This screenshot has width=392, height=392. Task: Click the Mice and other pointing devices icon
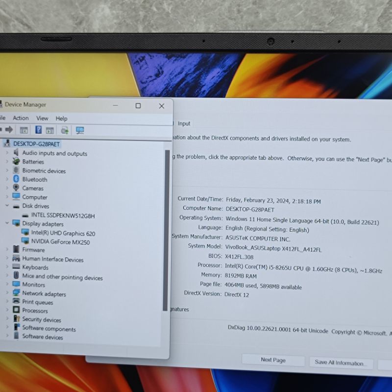tap(16, 275)
